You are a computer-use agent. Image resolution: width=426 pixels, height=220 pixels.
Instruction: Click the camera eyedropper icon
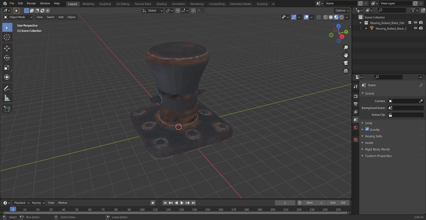(421, 101)
